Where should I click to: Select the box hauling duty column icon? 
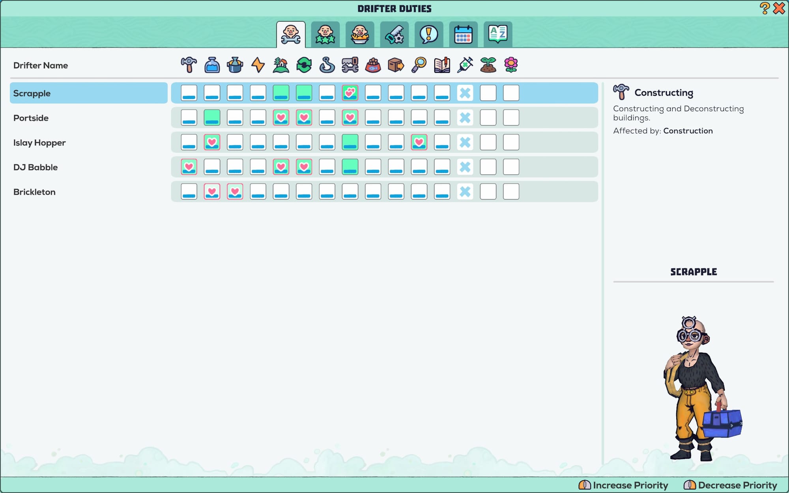(396, 65)
